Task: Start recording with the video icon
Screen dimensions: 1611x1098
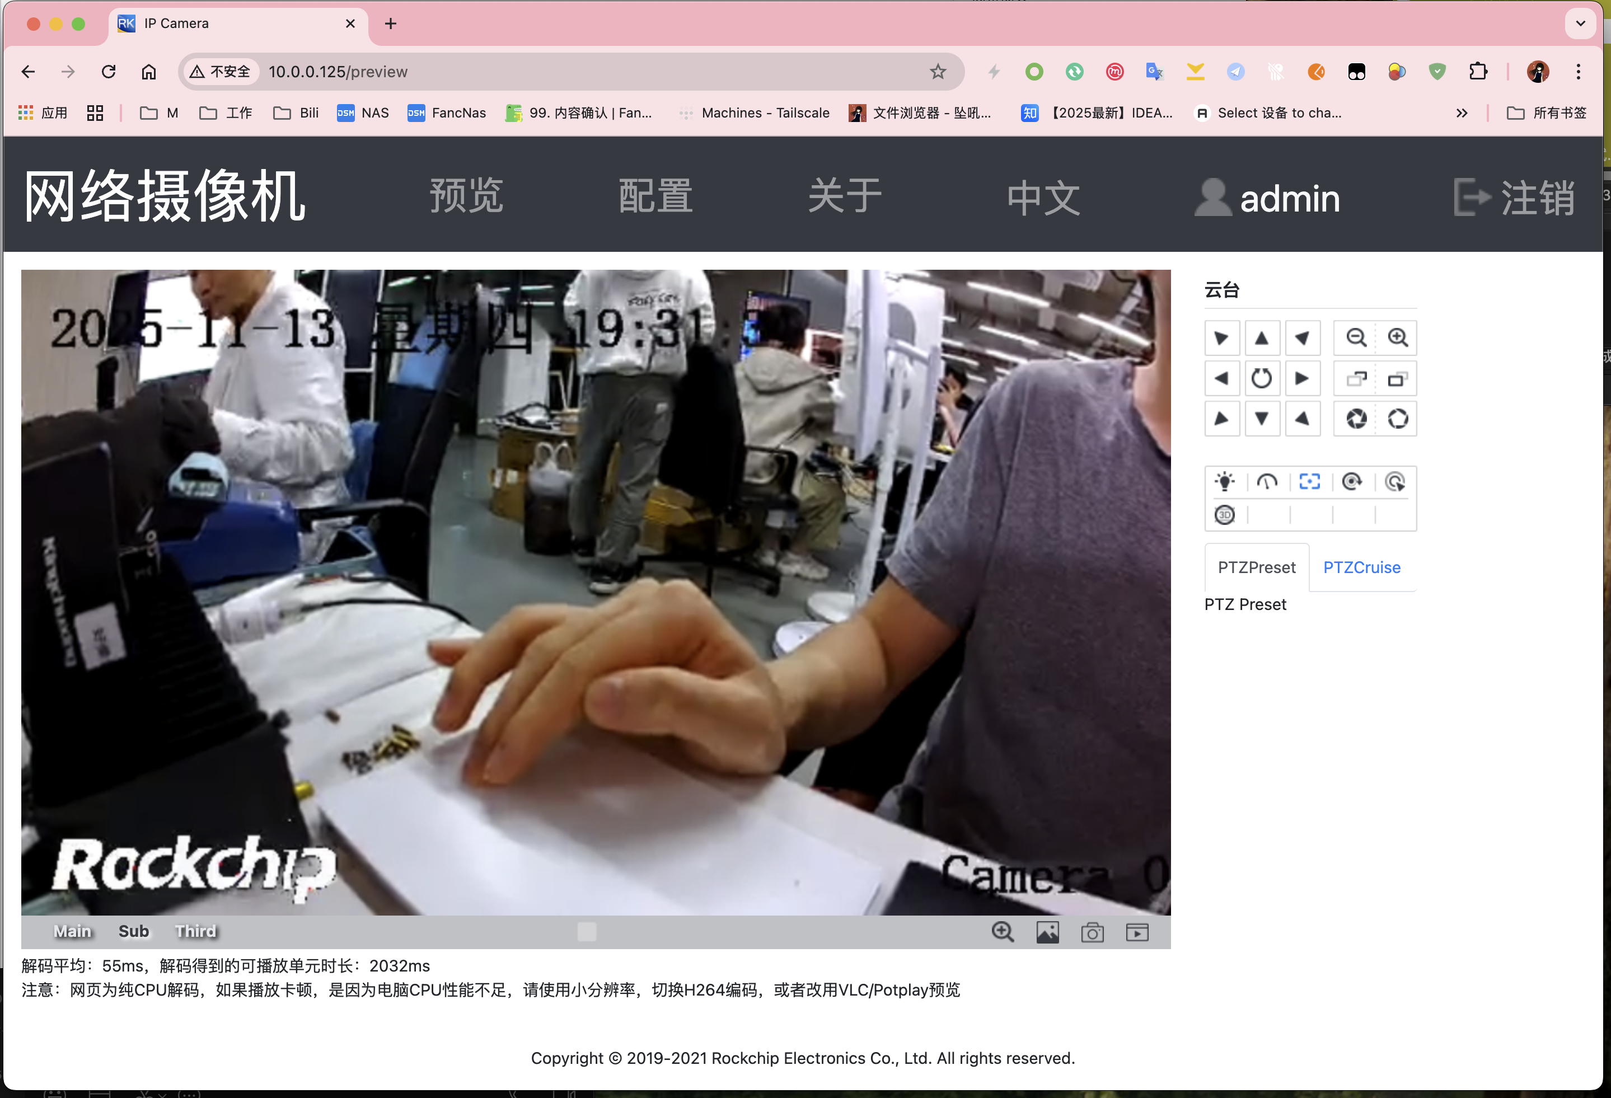Action: point(1137,933)
